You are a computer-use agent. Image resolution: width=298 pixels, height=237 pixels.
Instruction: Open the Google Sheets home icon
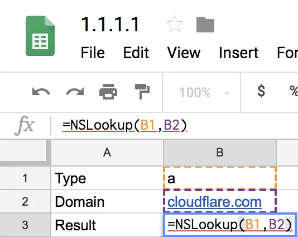[x=40, y=36]
